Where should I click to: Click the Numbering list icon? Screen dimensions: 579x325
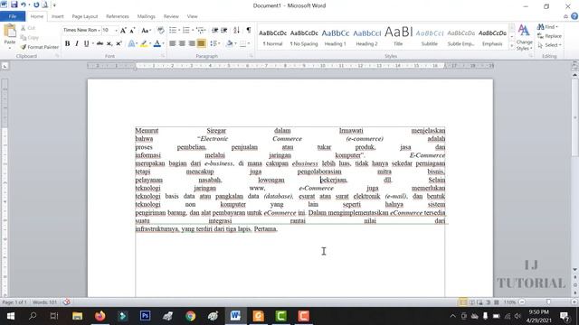[x=185, y=30]
